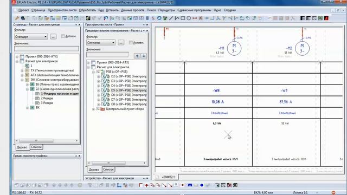Select the rectangle drawing tool
The height and width of the screenshot is (195, 347).
tap(183, 18)
